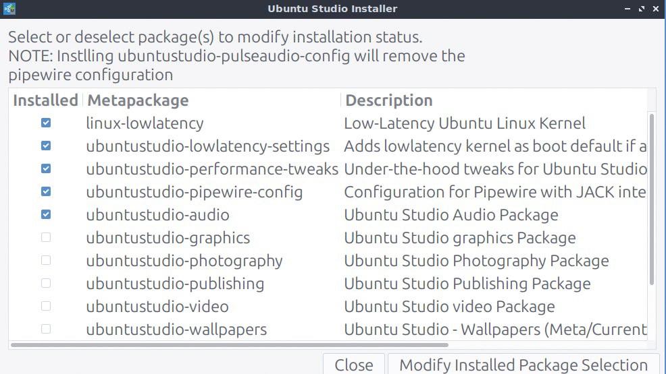Select ubuntustudio-lowlatency-settings package name
The height and width of the screenshot is (374, 666).
207,146
